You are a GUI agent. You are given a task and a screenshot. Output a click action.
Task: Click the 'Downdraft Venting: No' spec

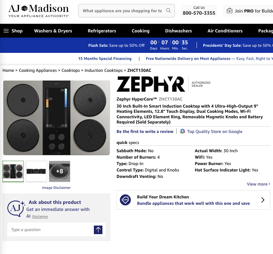140,177
